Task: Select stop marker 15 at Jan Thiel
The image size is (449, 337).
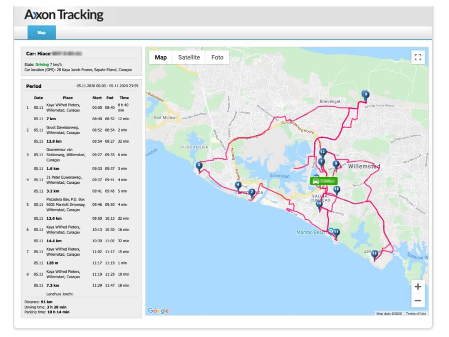Action: [374, 255]
